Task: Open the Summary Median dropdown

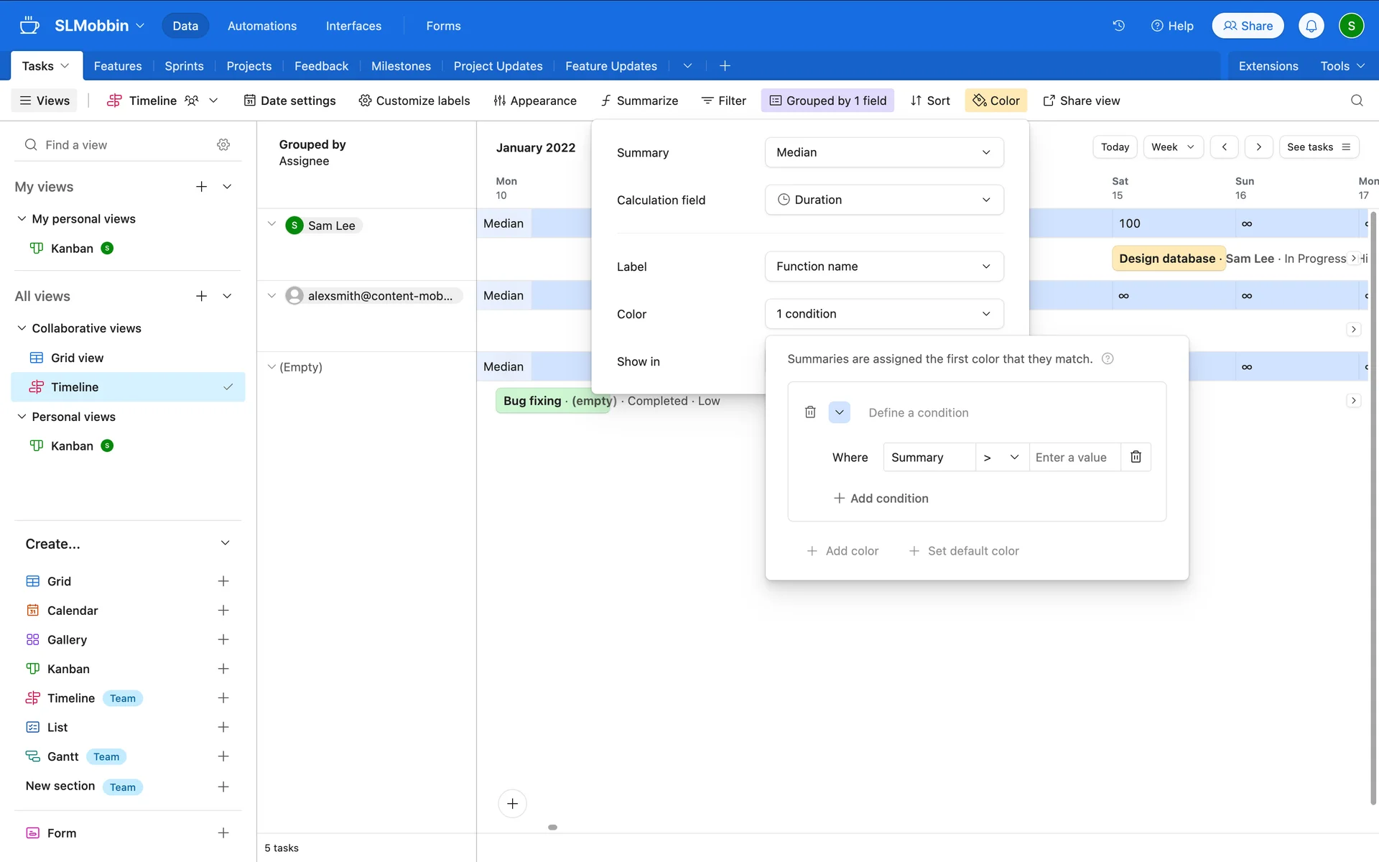Action: [x=883, y=152]
